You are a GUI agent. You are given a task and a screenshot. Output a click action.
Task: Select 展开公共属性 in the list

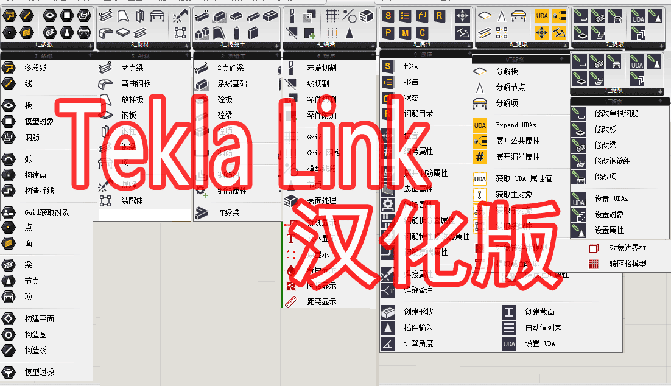pyautogui.click(x=518, y=141)
